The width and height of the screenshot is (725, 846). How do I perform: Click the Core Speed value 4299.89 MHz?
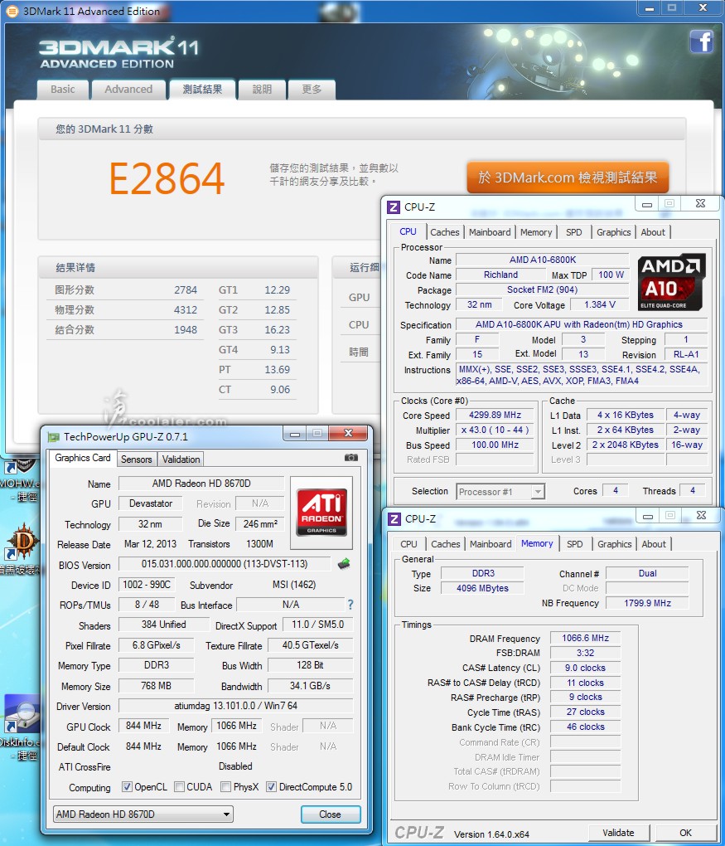click(x=495, y=415)
